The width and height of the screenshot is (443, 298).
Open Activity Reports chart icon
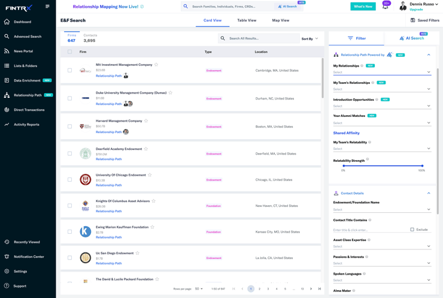click(7, 125)
